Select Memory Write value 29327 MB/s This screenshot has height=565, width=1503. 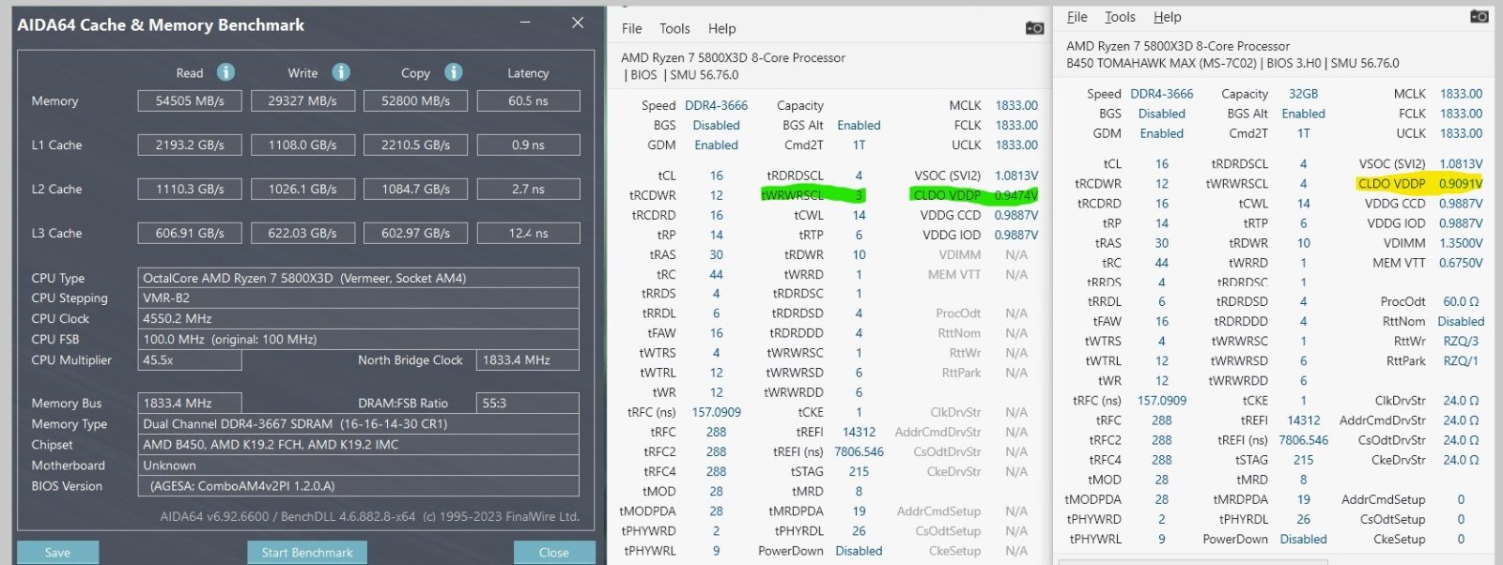point(302,100)
